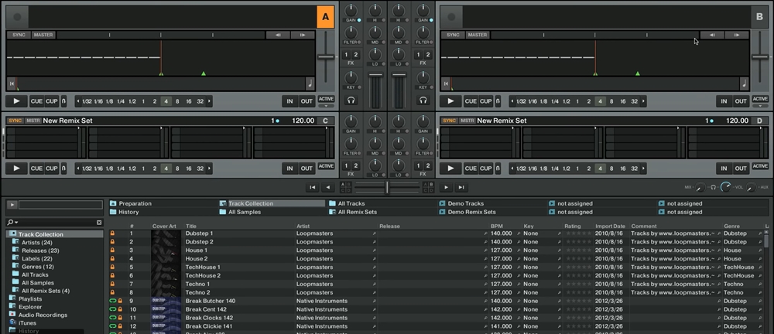Screen dimensions: 774x334
Task: Open the search magnifier options
Action: [x=12, y=223]
